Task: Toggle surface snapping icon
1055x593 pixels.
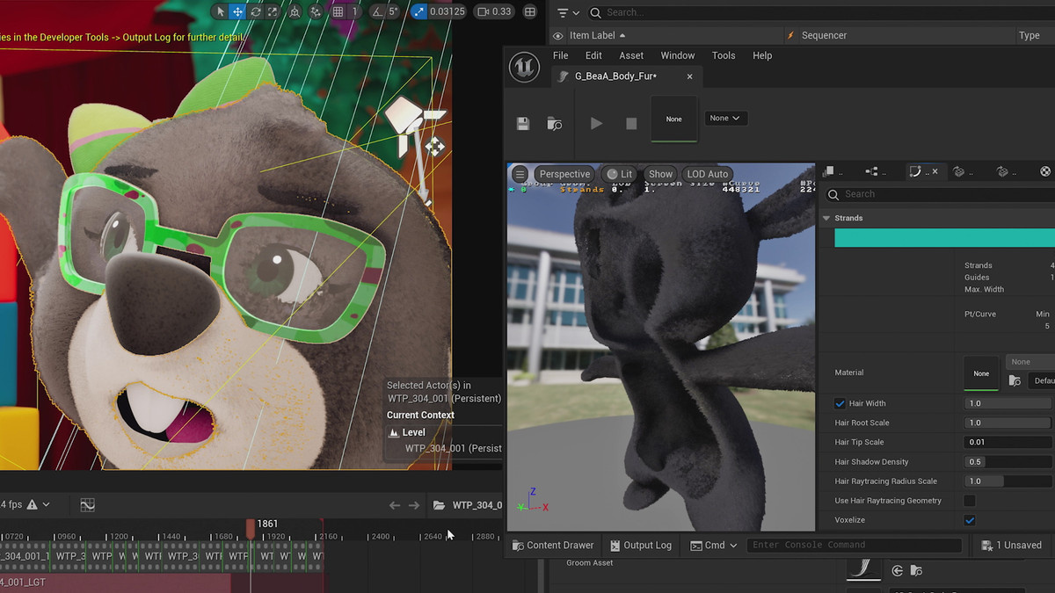Action: tap(314, 11)
